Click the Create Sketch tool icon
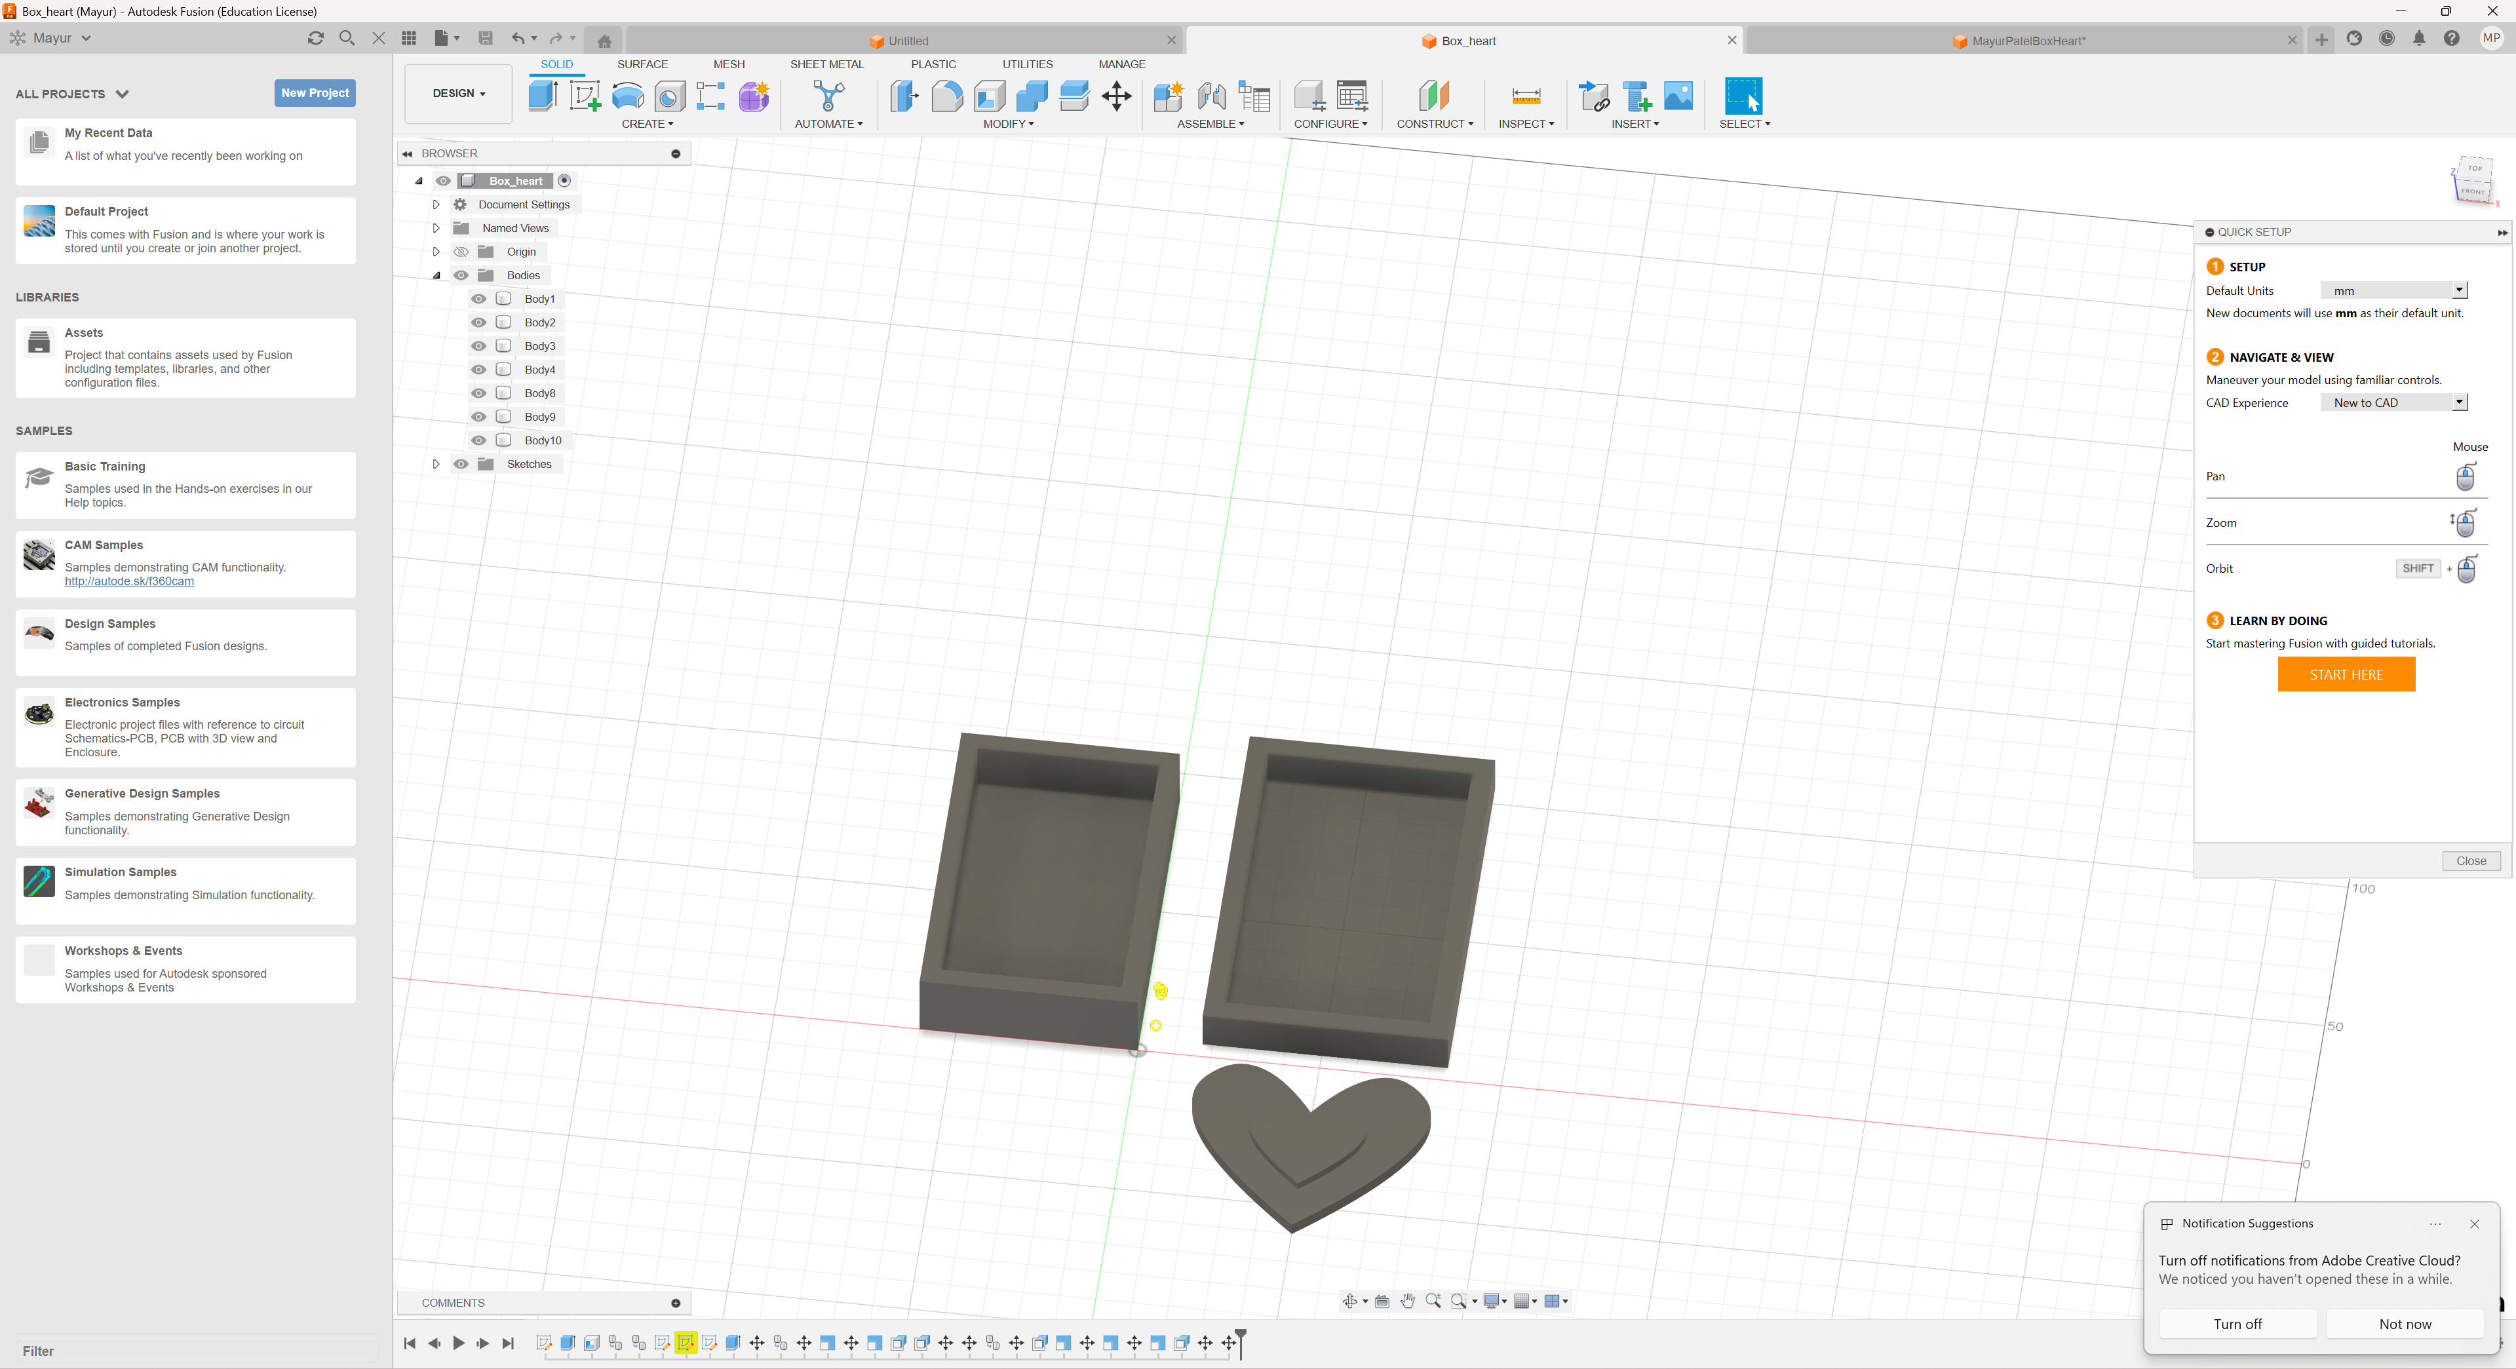This screenshot has height=1369, width=2516. tap(584, 97)
